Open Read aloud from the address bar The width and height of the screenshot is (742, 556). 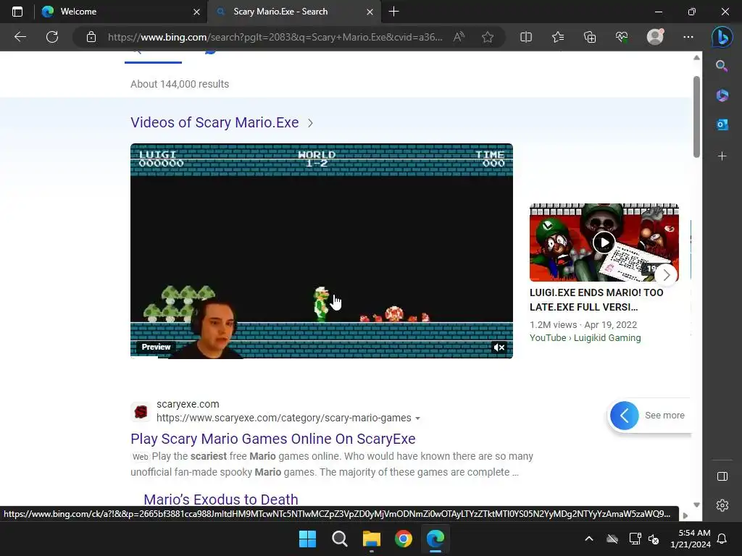(459, 37)
